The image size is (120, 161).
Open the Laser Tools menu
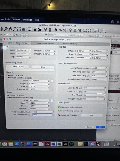click(x=5, y=19)
